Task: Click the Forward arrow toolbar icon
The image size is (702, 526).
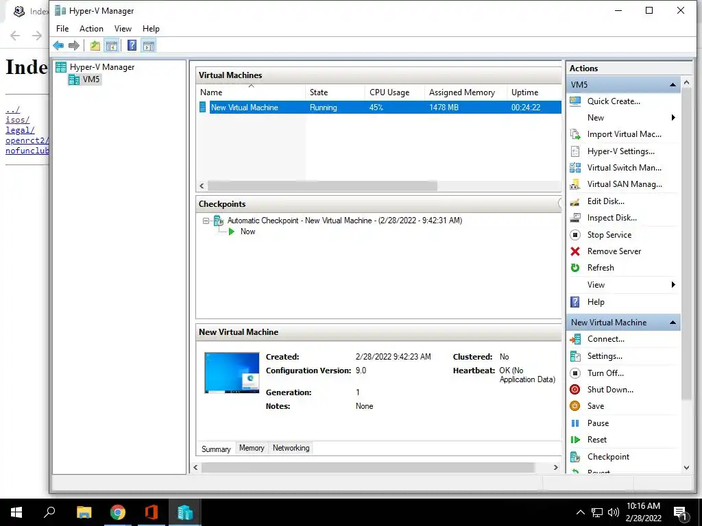Action: [74, 45]
